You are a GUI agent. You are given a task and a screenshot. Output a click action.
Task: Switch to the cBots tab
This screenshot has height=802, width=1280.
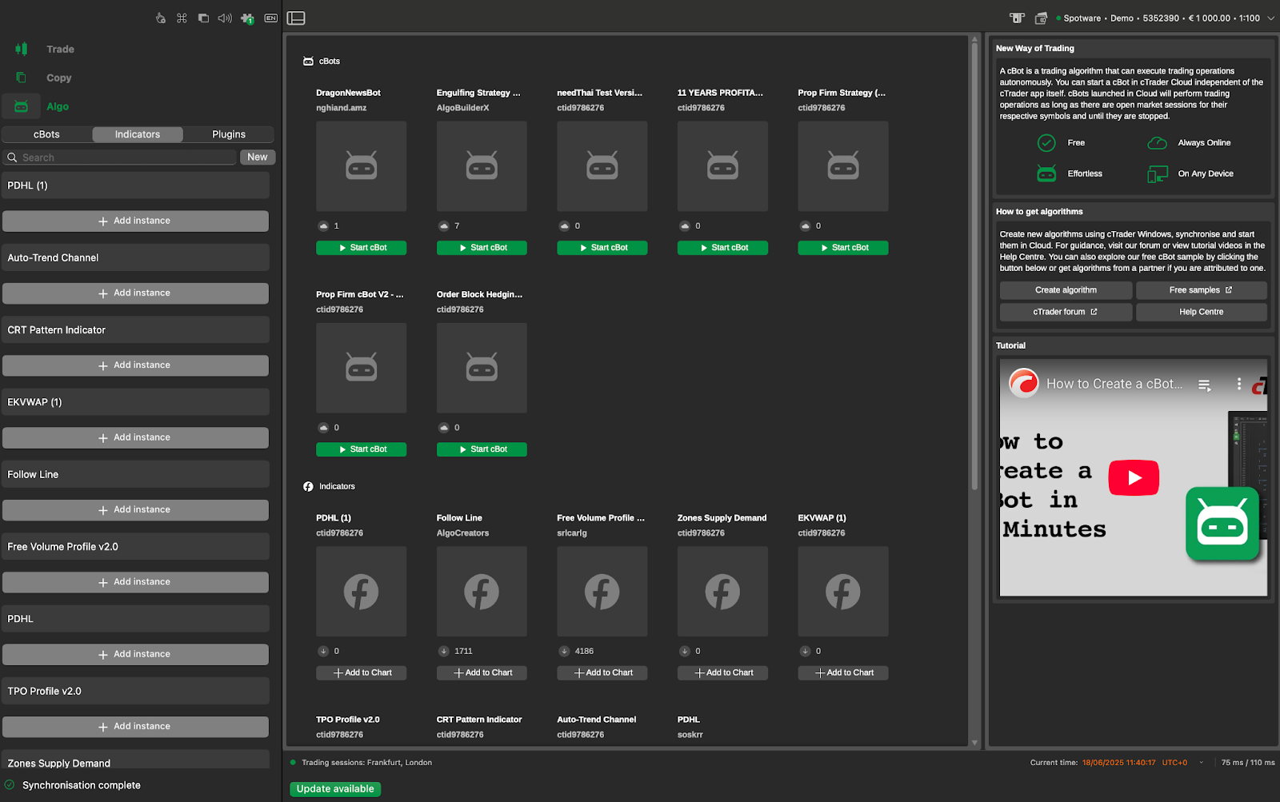point(46,134)
